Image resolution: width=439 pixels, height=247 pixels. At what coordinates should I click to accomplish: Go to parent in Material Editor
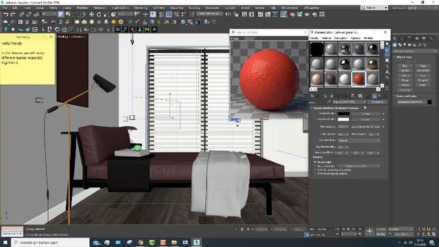(379, 96)
